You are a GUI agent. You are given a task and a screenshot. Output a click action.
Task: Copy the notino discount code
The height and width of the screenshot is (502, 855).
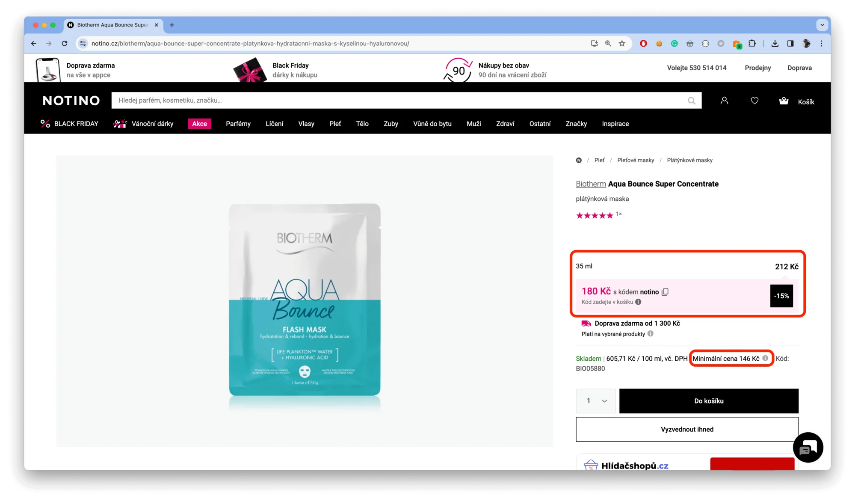pyautogui.click(x=665, y=292)
